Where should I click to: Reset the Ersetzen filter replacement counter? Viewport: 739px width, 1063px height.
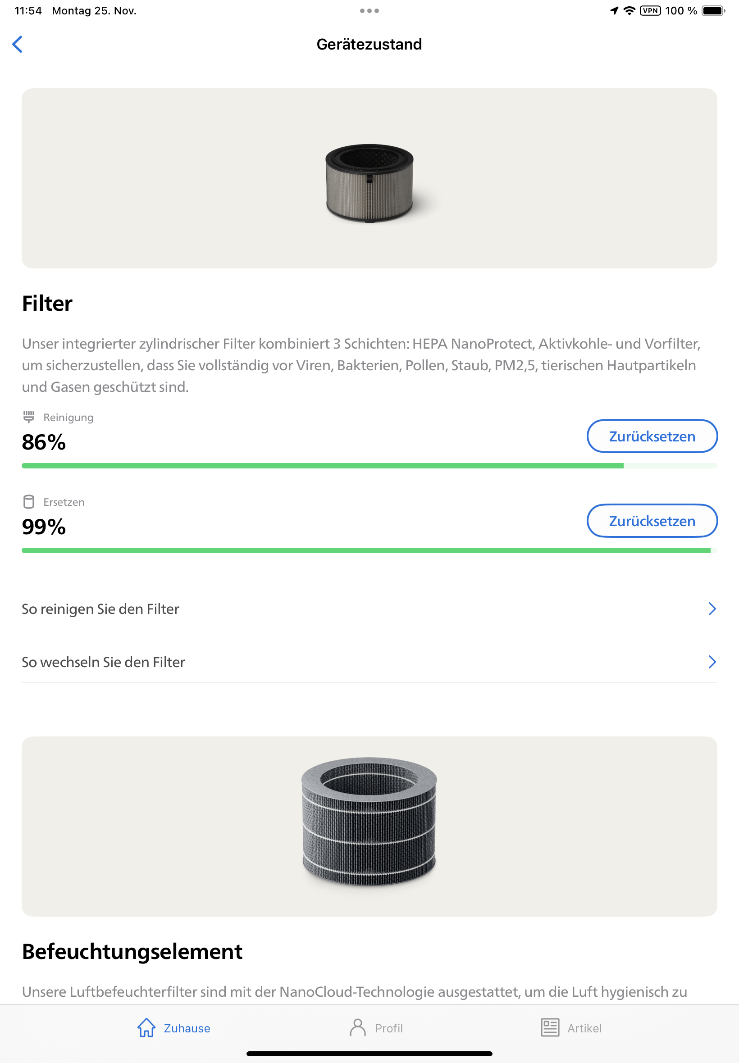(652, 521)
